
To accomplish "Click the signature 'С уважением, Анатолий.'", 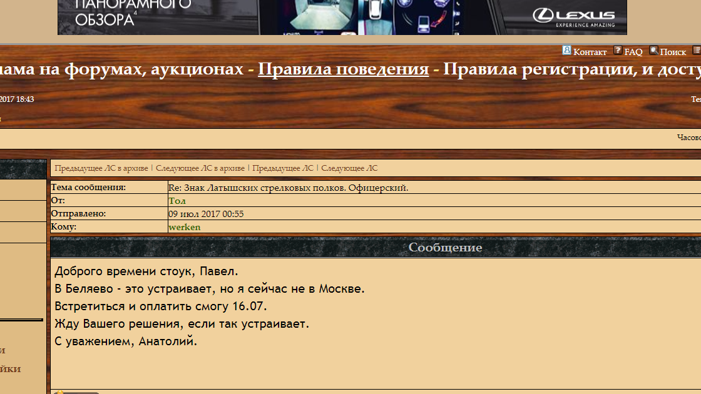I will (126, 341).
